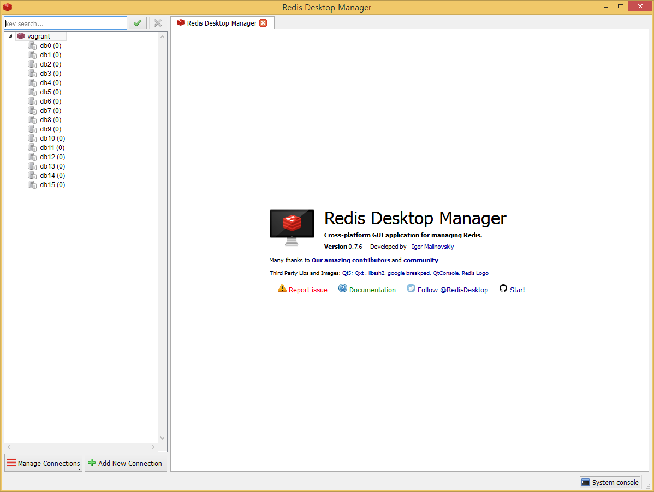
Task: Open Our amazing contributors link
Action: coord(351,260)
